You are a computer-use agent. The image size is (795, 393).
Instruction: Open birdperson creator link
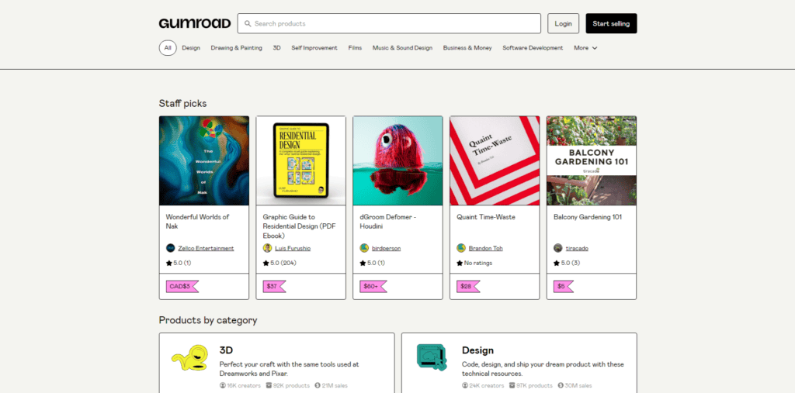point(386,248)
